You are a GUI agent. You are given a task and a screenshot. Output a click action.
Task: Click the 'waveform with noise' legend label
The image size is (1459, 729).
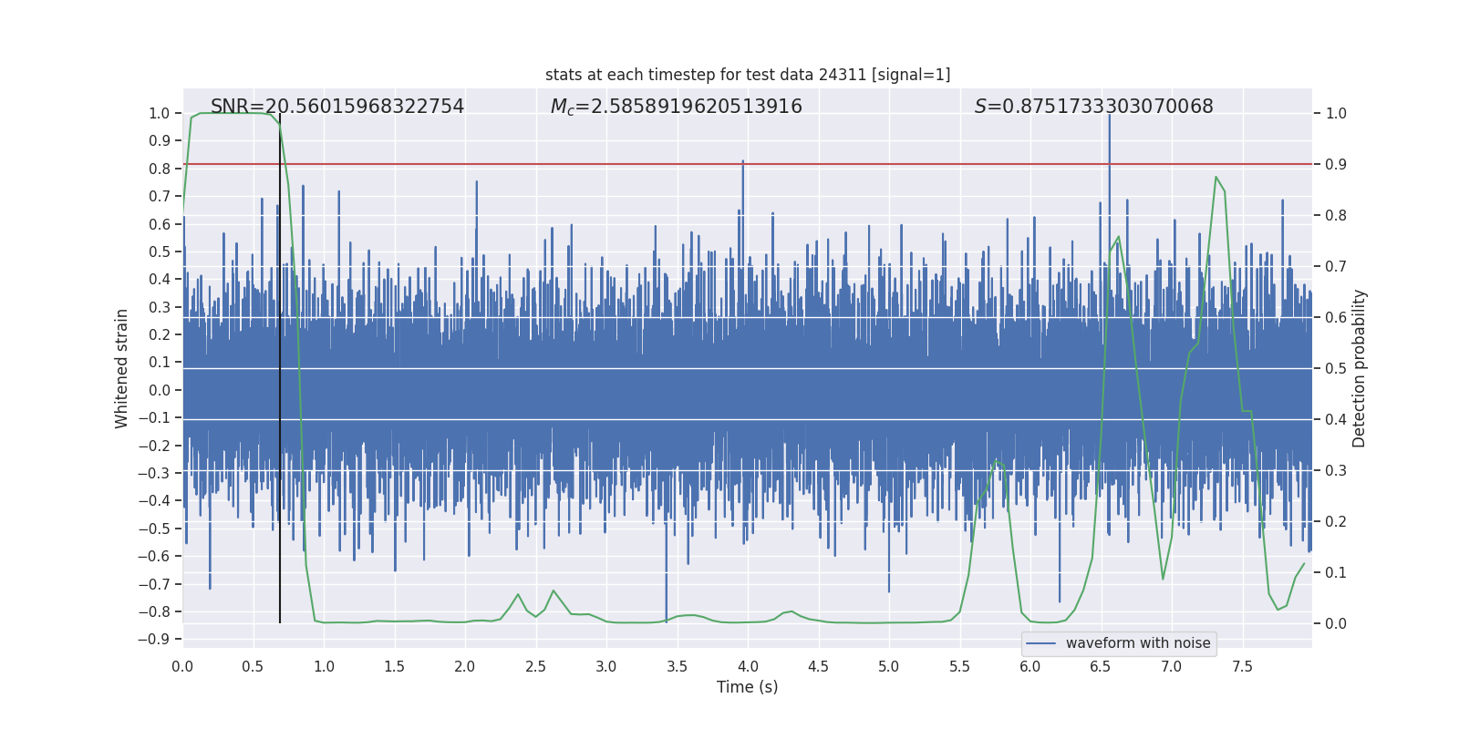pos(1138,643)
